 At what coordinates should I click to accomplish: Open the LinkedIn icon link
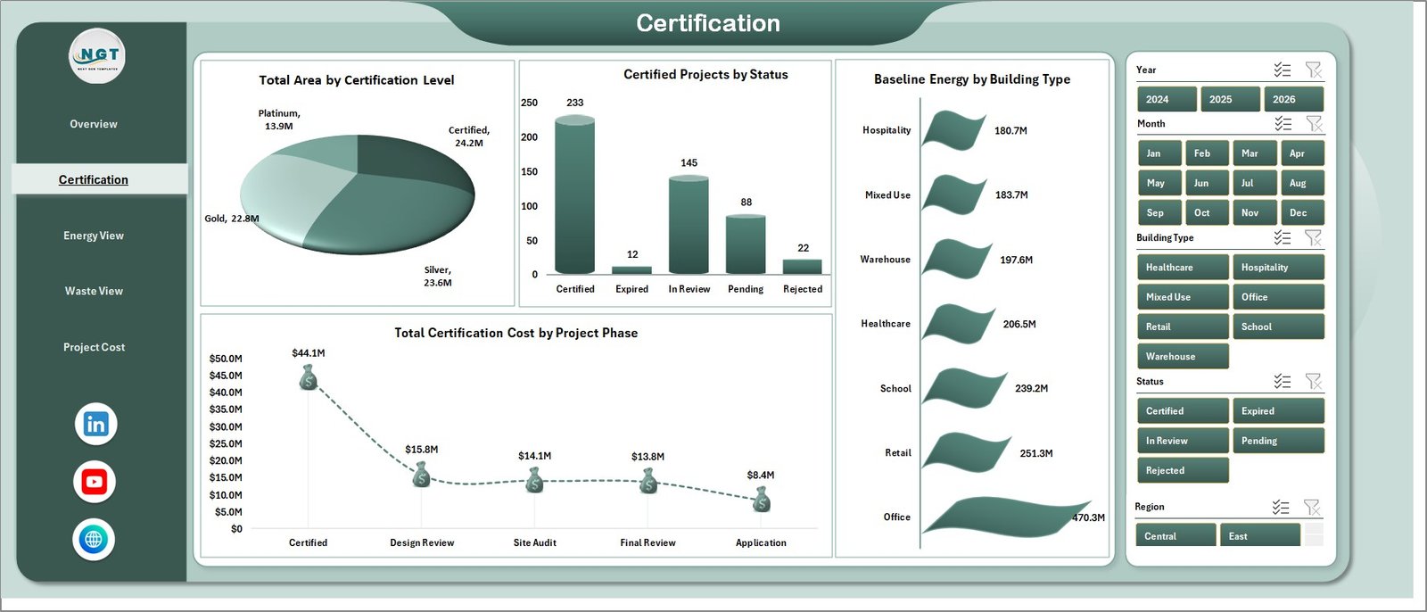tap(95, 424)
